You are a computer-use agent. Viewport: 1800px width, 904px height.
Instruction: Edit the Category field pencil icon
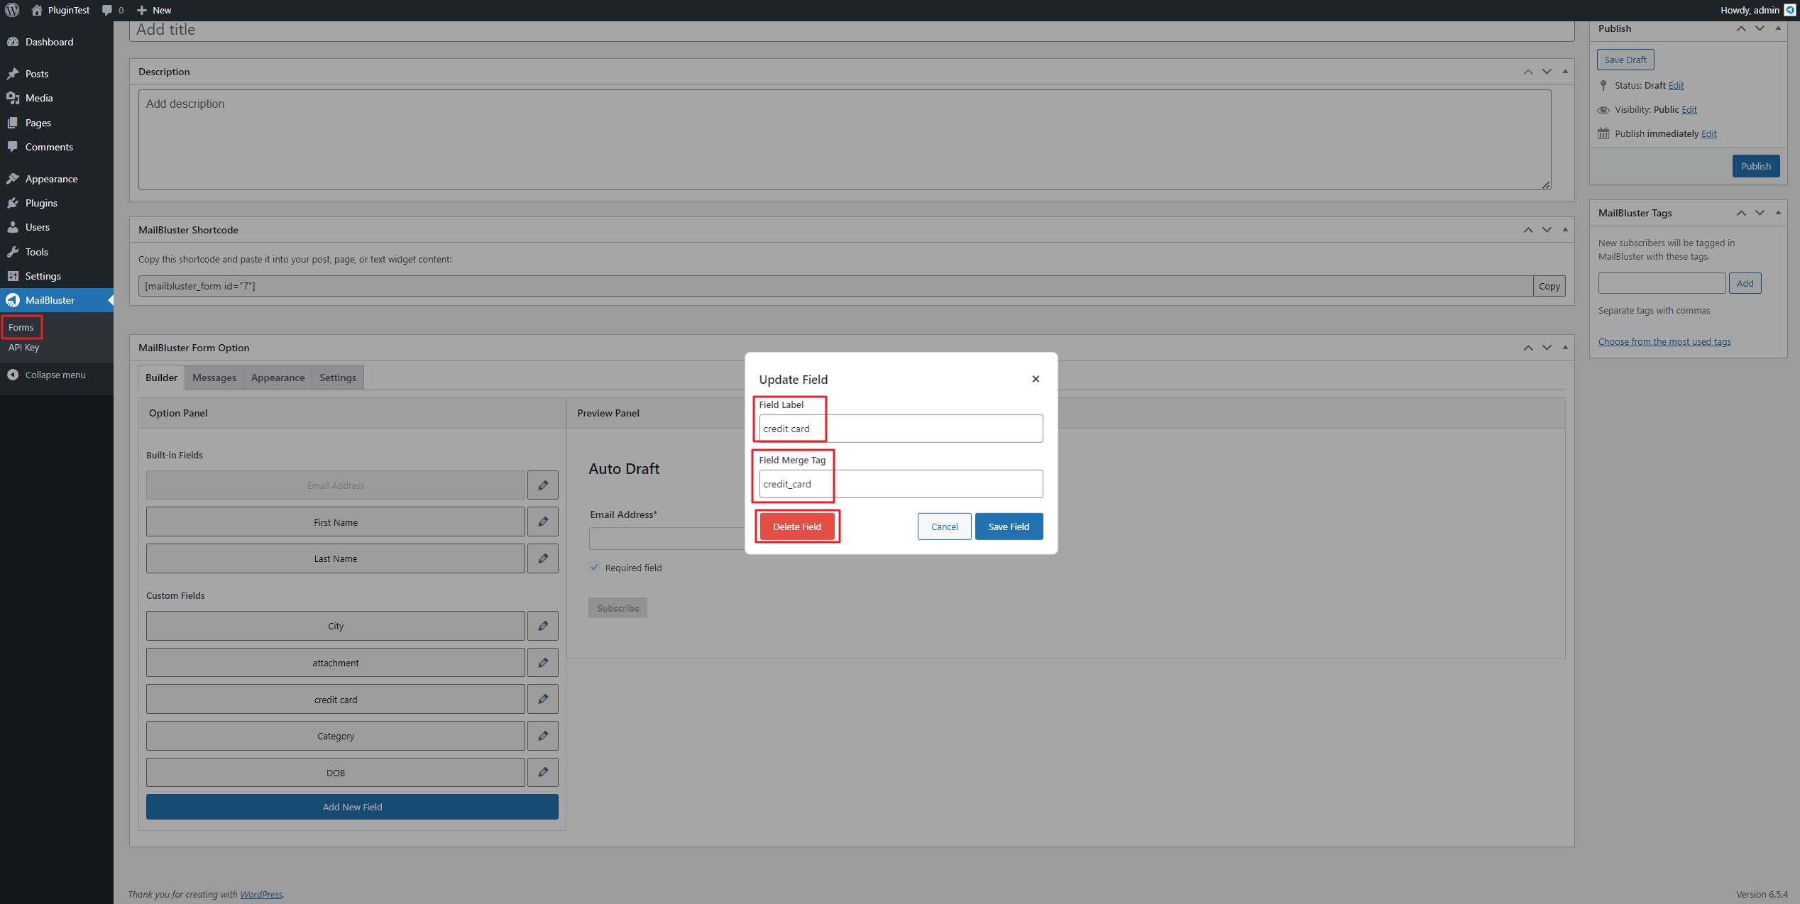[x=542, y=735]
